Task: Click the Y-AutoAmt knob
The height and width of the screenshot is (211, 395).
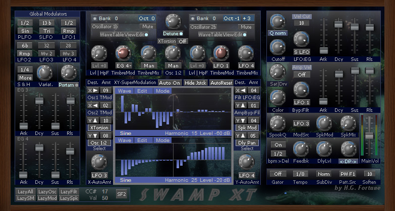Action: (246, 162)
